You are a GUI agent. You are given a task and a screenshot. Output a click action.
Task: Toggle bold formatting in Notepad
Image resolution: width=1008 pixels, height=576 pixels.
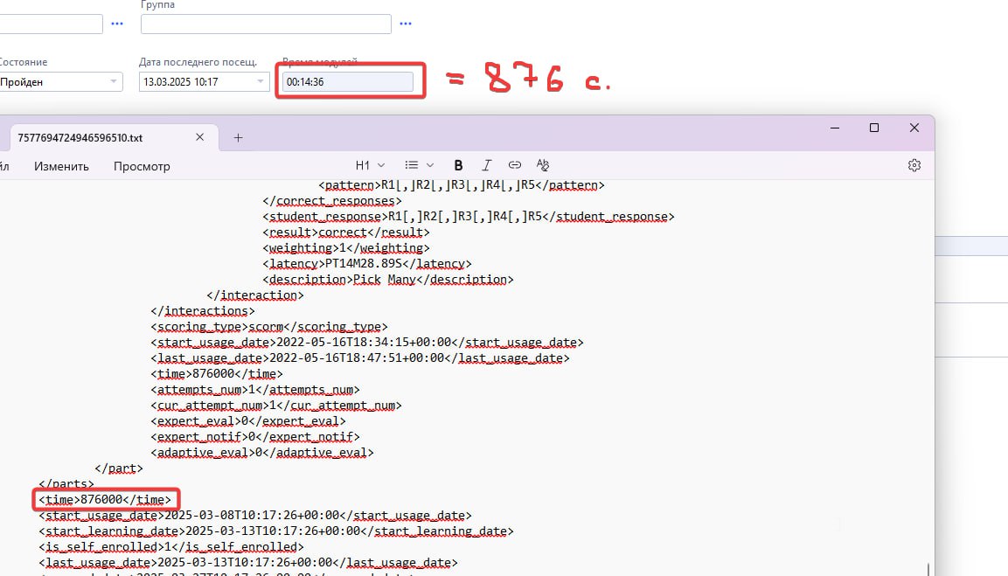coord(458,165)
